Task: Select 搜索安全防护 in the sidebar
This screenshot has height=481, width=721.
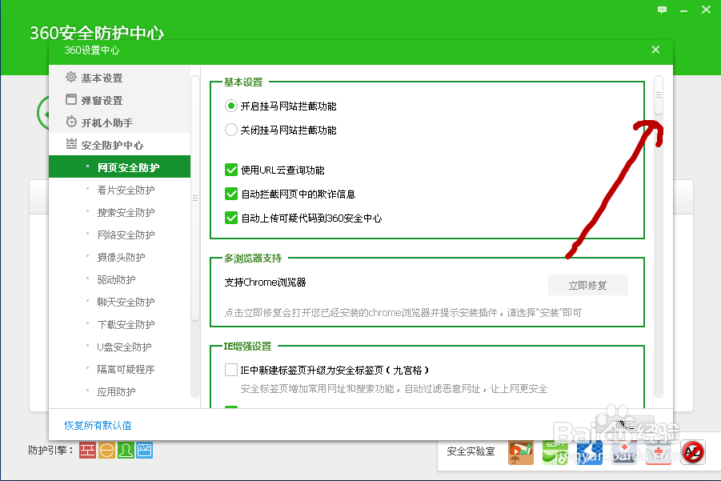Action: 126,212
